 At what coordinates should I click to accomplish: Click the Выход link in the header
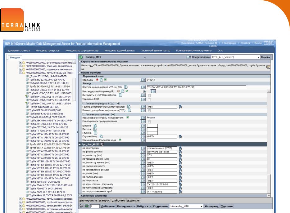pos(258,43)
